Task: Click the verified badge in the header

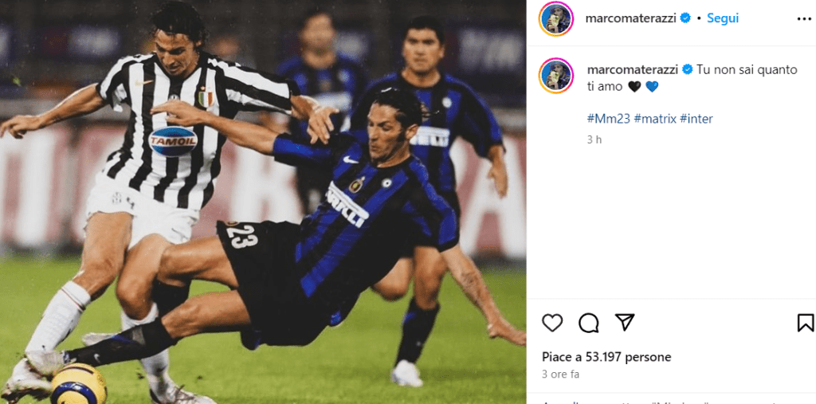Action: pos(685,18)
